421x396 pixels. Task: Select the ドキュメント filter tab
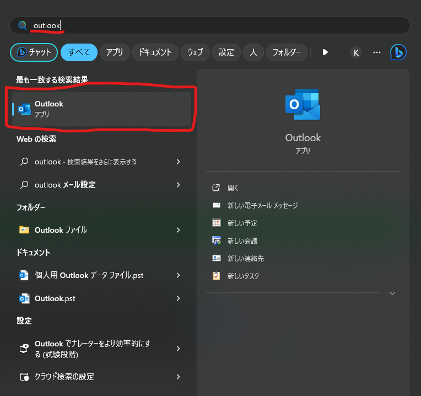(x=155, y=52)
